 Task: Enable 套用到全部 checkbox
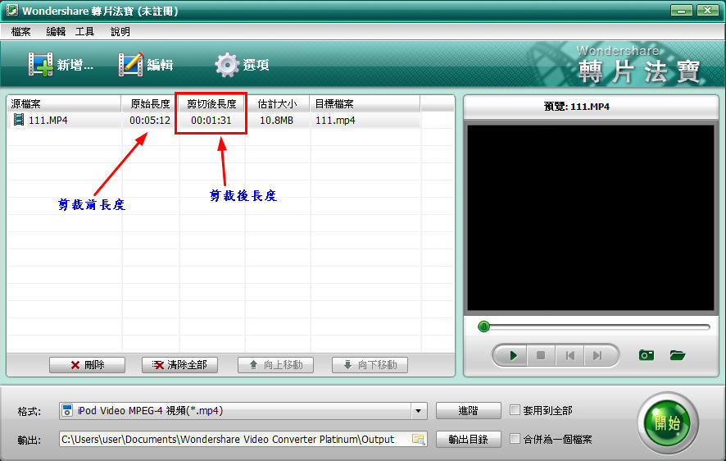pos(515,410)
